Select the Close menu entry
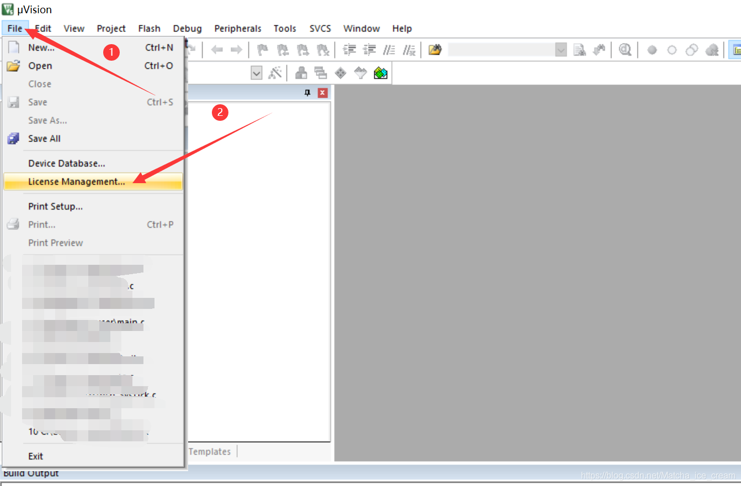This screenshot has height=486, width=741. pos(93,84)
